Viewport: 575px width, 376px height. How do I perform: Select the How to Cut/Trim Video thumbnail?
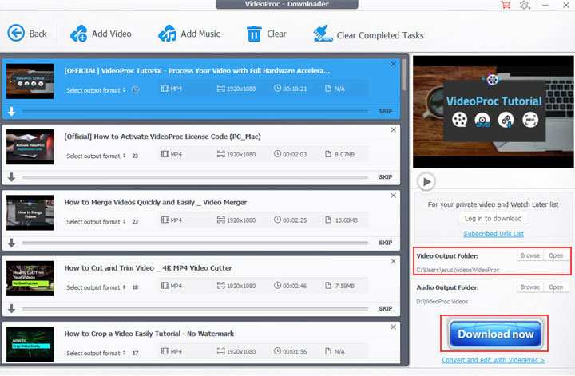coord(30,278)
